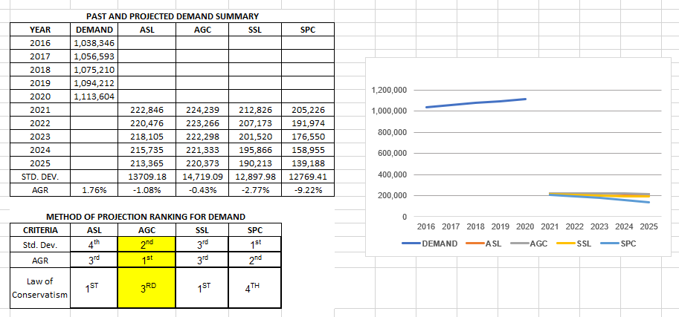Select ASL value 220,476

(147, 123)
